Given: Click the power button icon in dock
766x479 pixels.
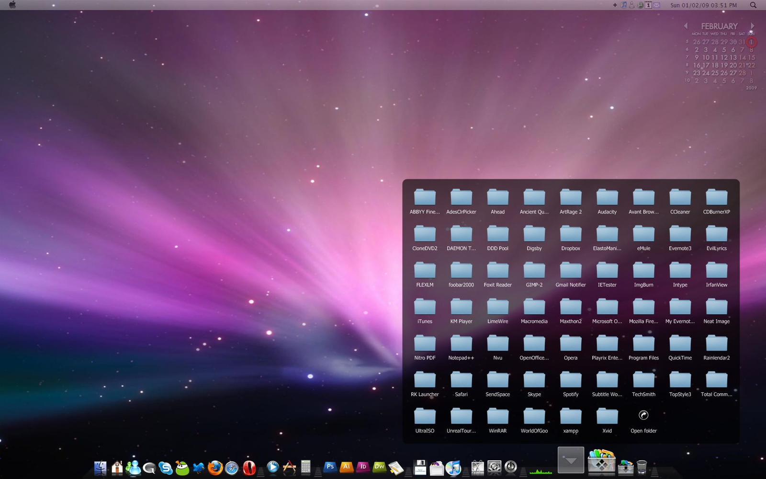Looking at the screenshot, I should 511,467.
